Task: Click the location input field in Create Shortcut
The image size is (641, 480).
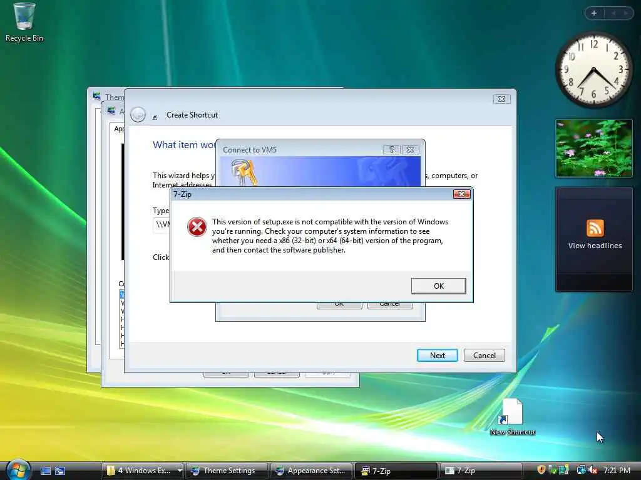Action: (162, 225)
